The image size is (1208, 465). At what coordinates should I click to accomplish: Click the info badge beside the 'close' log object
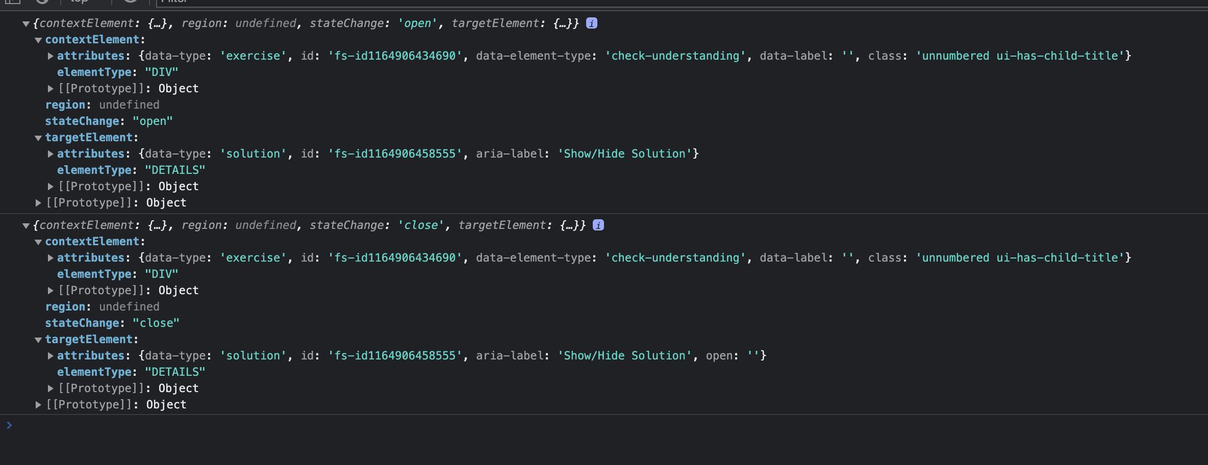coord(598,225)
